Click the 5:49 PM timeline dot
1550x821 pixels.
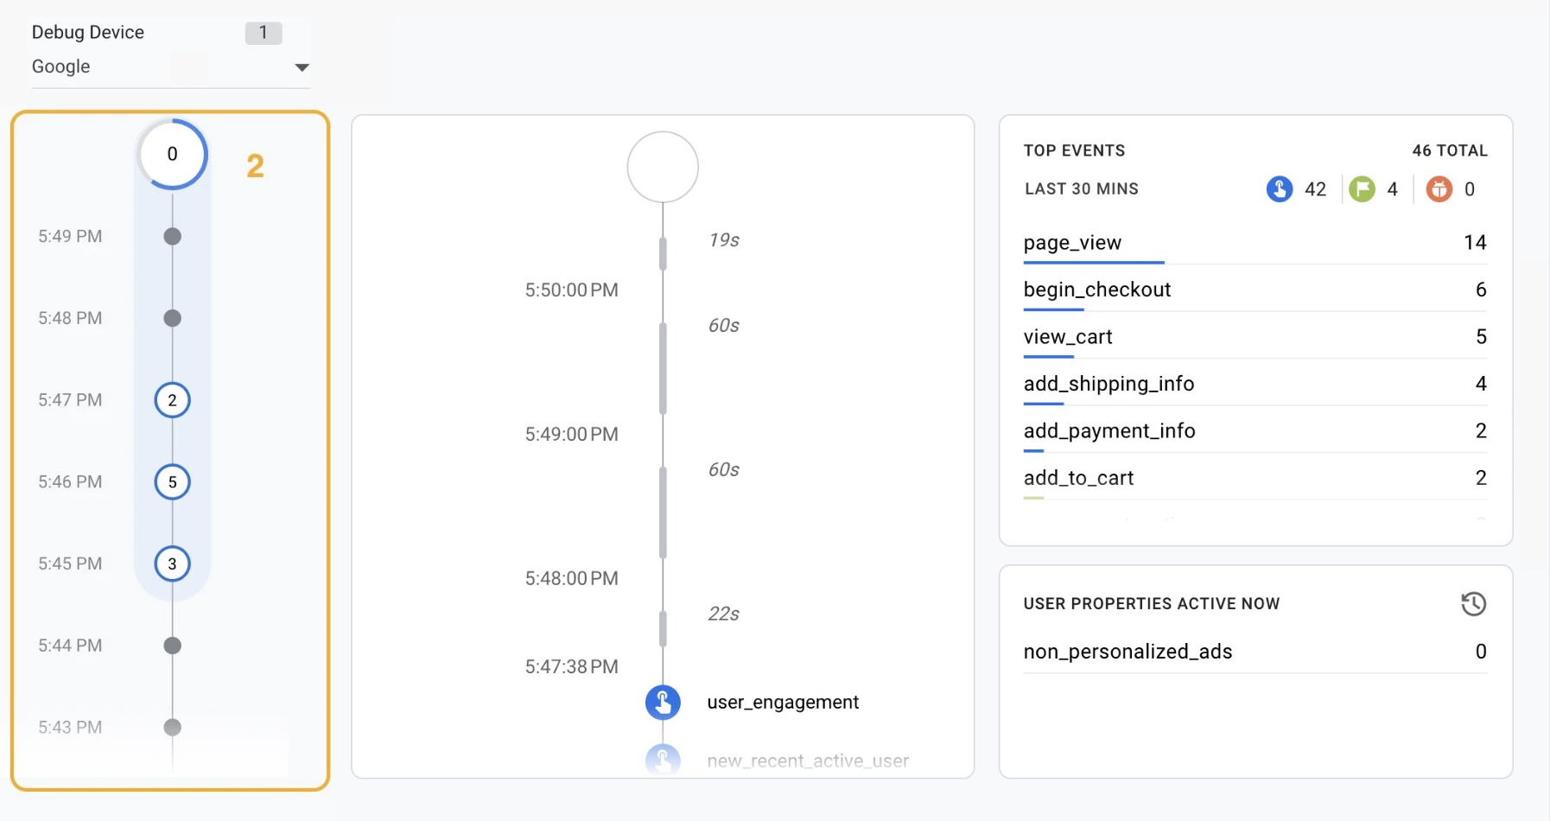tap(173, 237)
